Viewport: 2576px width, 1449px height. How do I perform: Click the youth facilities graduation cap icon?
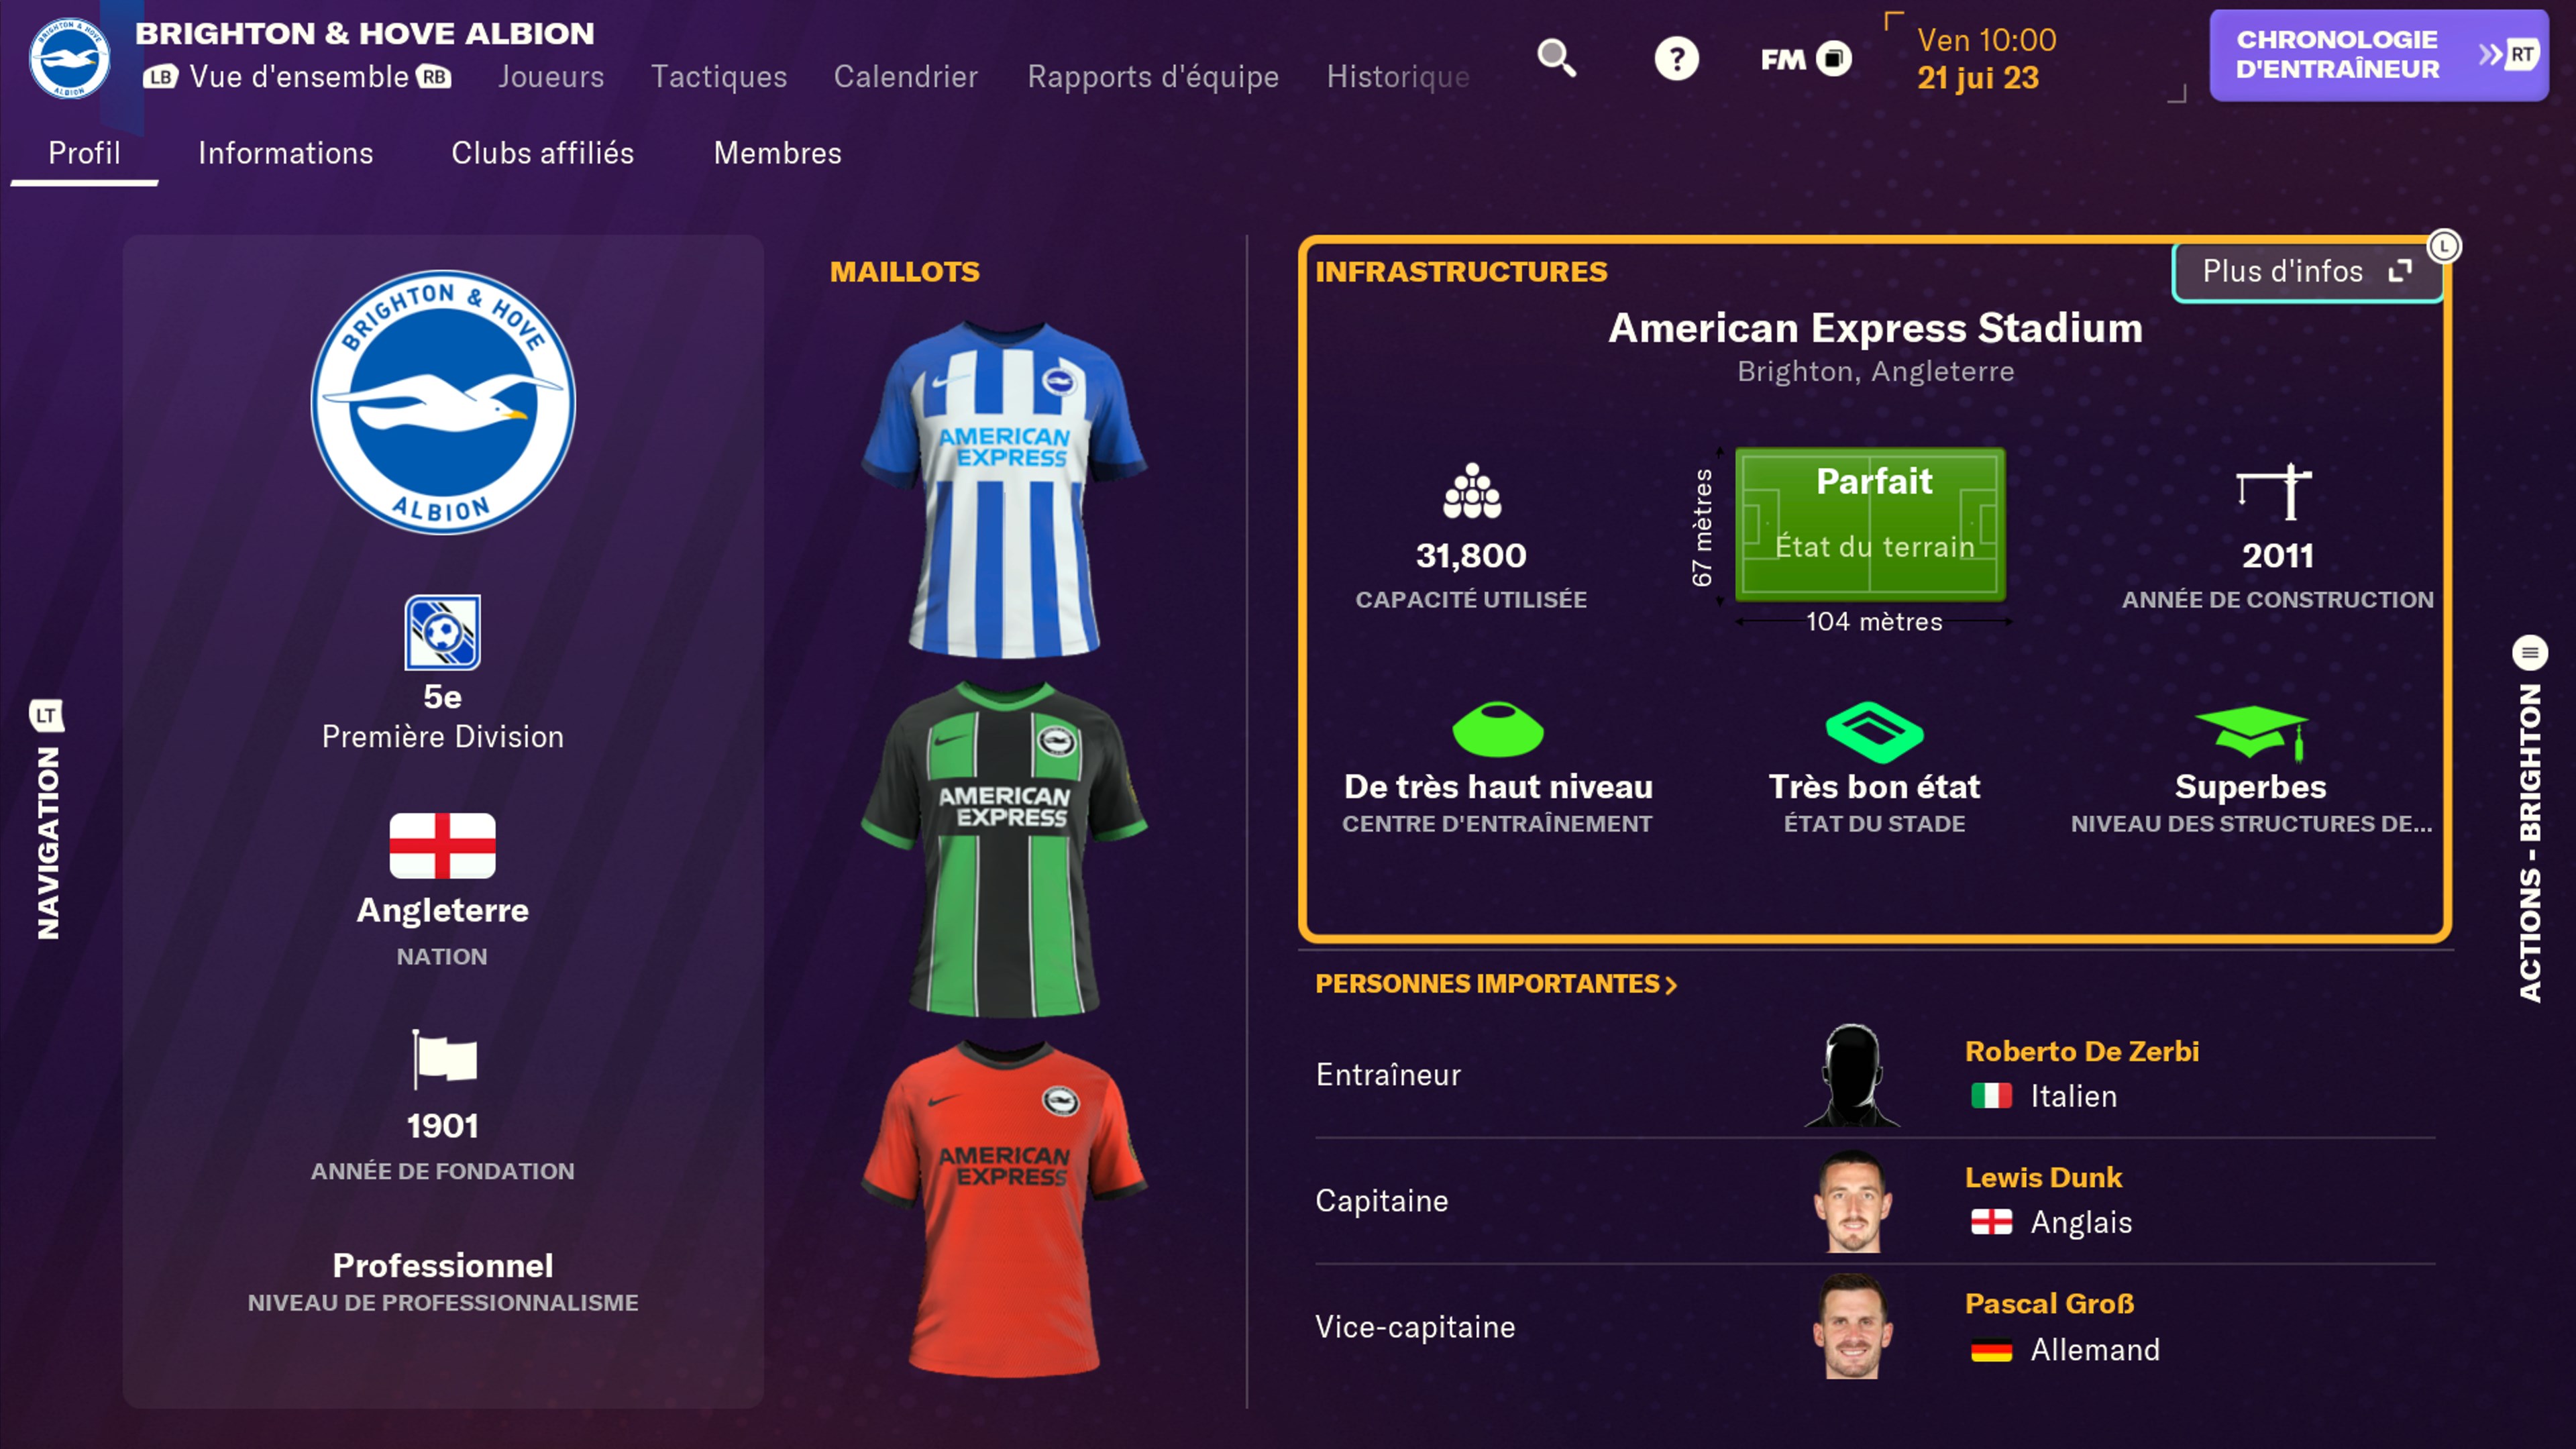pyautogui.click(x=2251, y=732)
